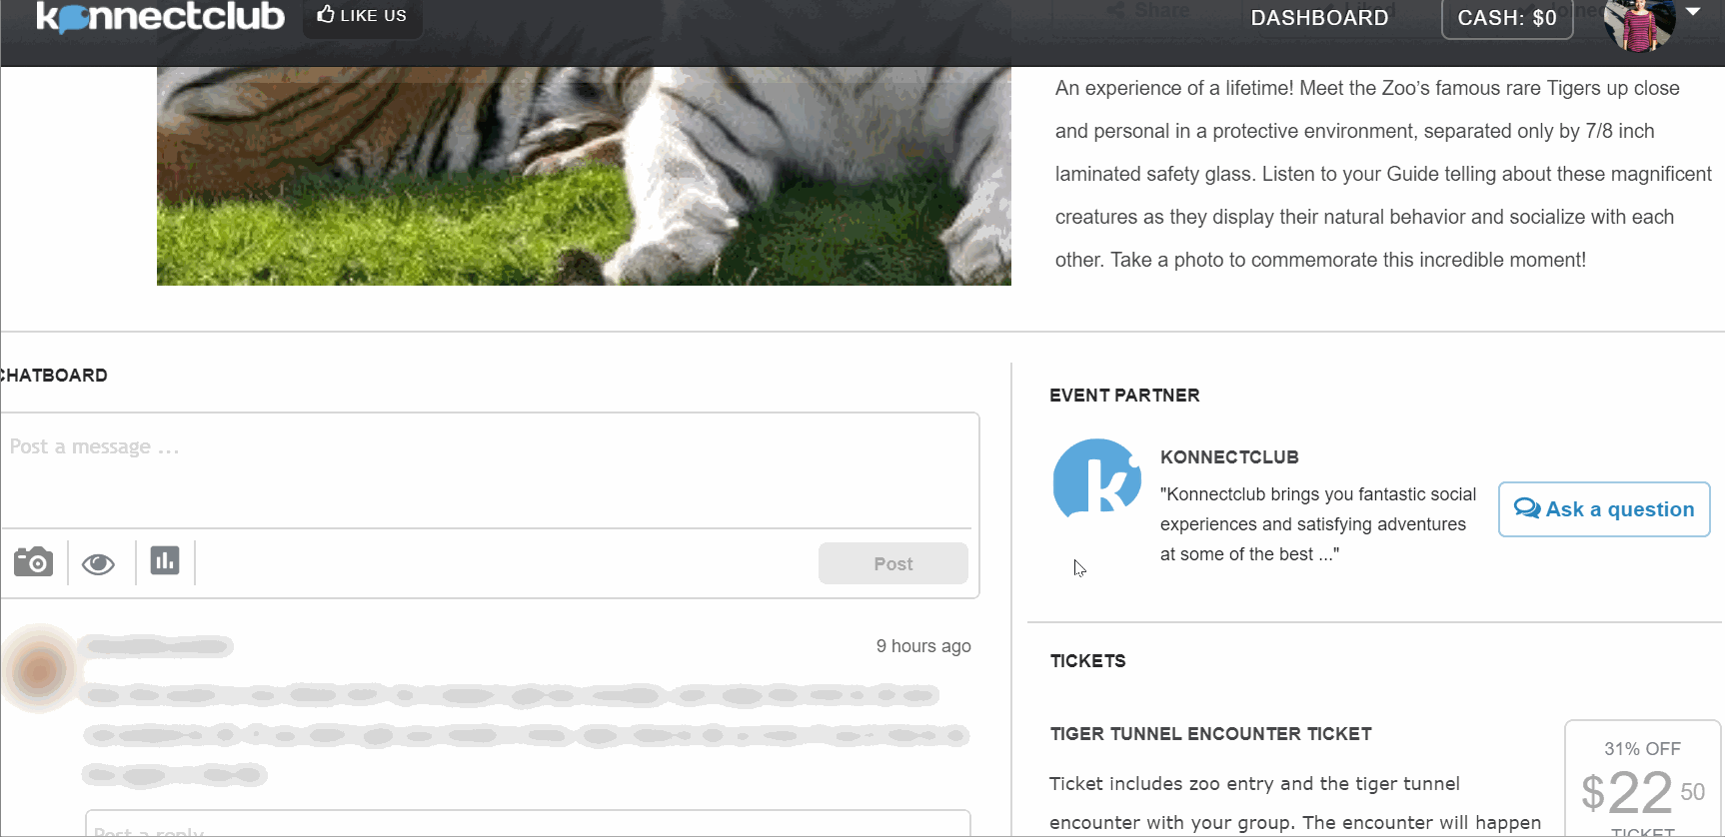Click in the Post a reply field

528,825
